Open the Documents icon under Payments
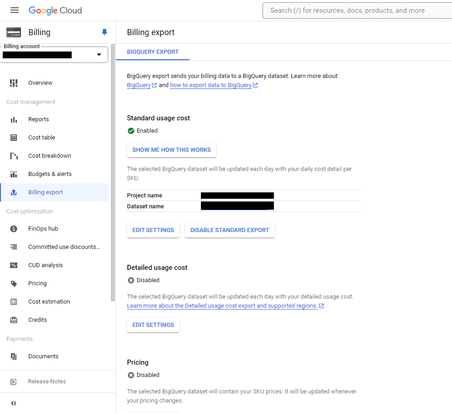The height and width of the screenshot is (413, 452). click(x=14, y=356)
